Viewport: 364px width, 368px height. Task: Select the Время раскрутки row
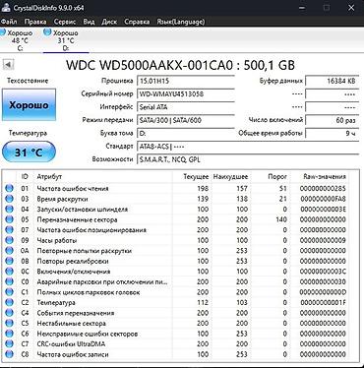click(x=175, y=199)
